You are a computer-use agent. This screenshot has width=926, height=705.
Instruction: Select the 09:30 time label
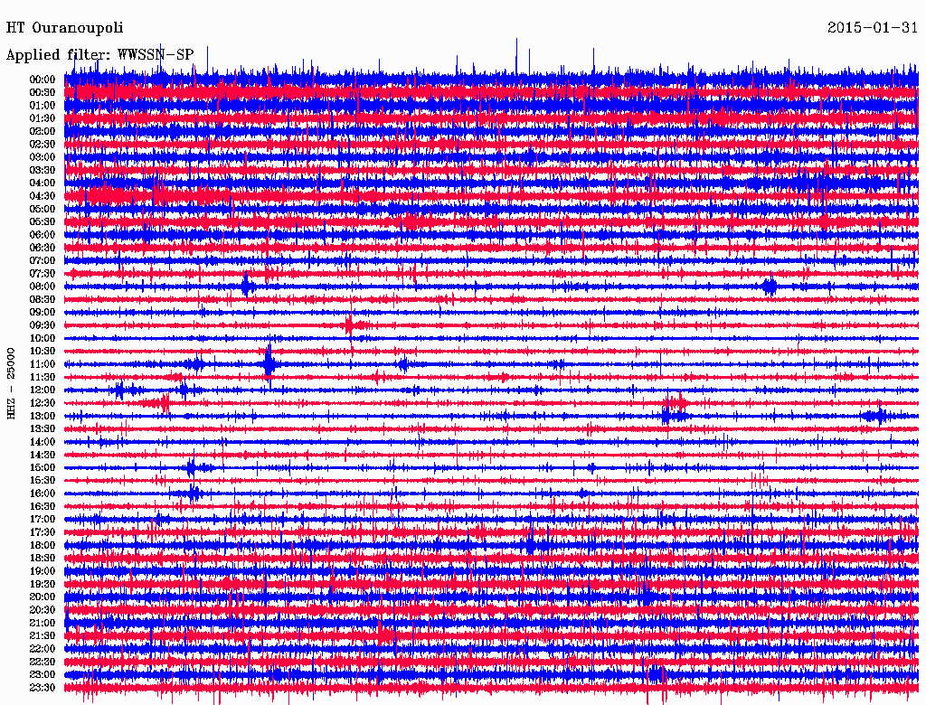click(43, 325)
